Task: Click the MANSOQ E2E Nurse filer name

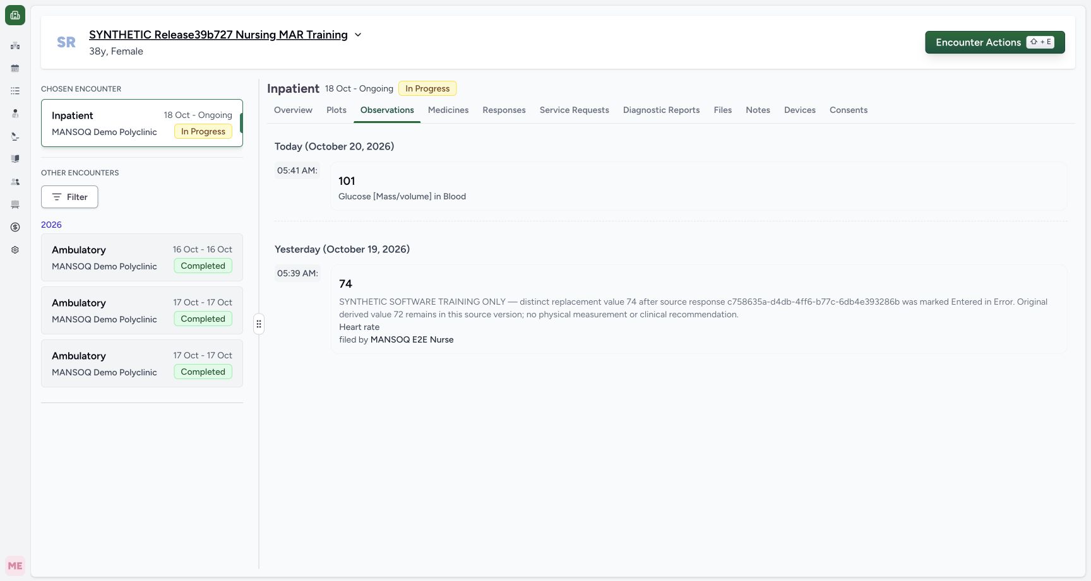Action: coord(412,339)
